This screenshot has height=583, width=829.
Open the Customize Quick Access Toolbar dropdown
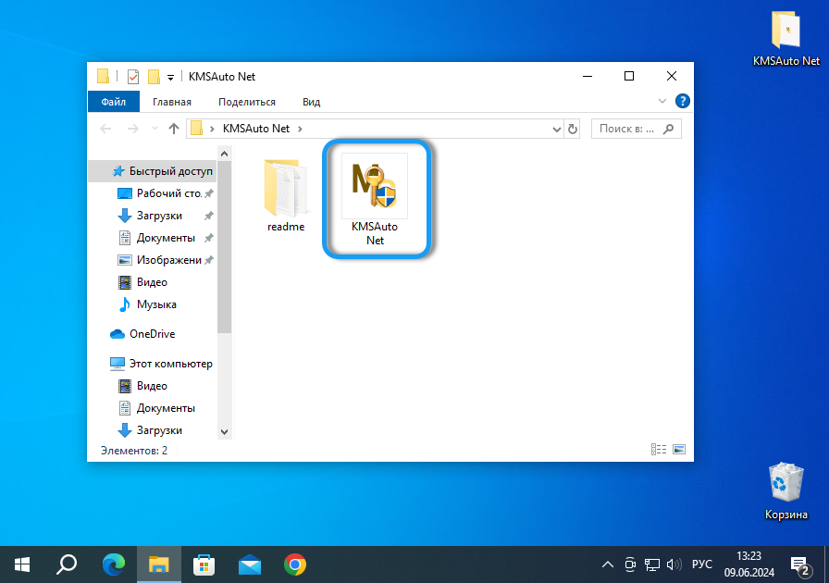click(x=170, y=77)
